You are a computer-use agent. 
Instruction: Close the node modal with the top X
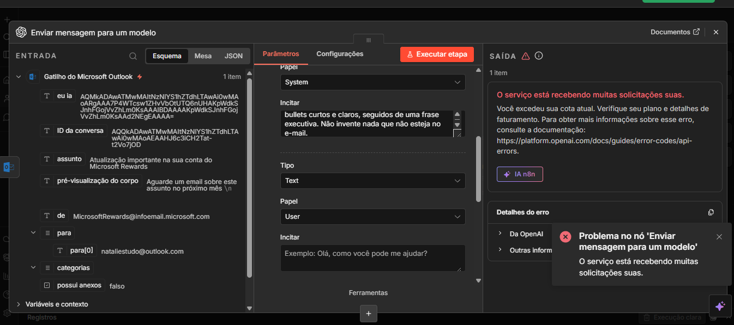click(716, 32)
